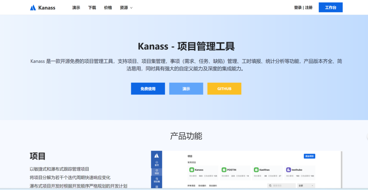
Task: Click the testhubo project card name
Action: pos(297,170)
